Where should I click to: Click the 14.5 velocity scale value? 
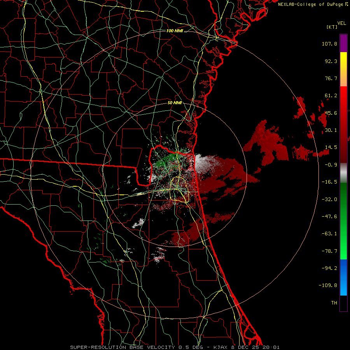tap(331, 147)
